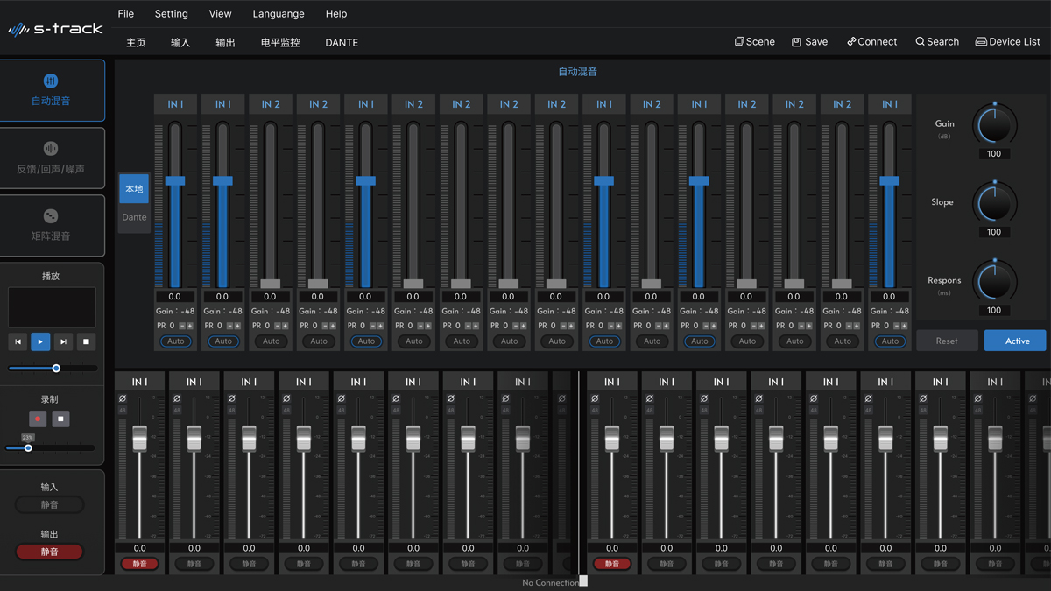
Task: Open the File menu
Action: click(x=126, y=14)
